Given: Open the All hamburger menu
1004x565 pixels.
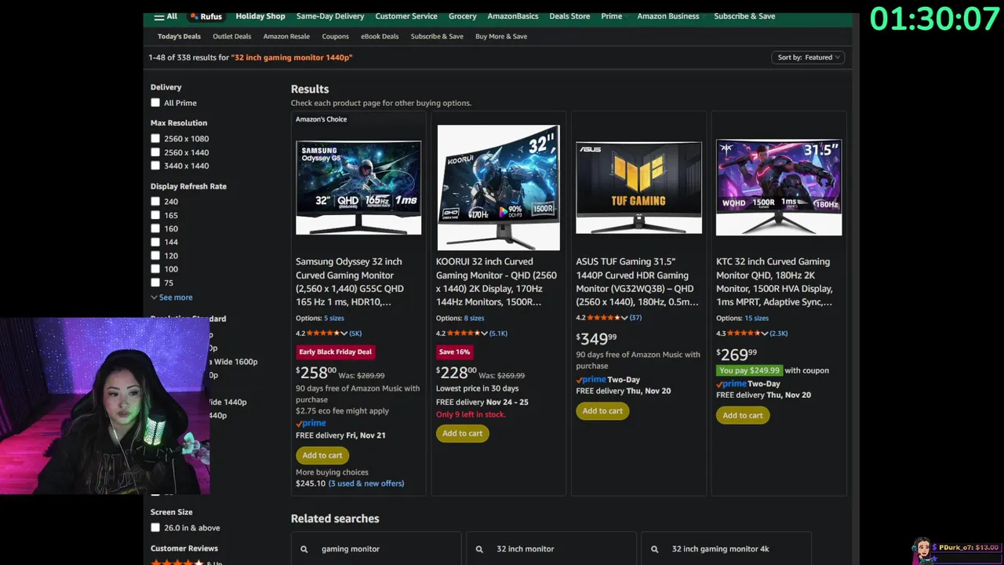Looking at the screenshot, I should click(x=165, y=16).
